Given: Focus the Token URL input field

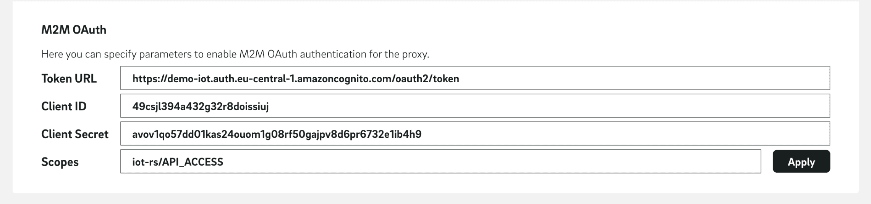Looking at the screenshot, I should pos(475,78).
